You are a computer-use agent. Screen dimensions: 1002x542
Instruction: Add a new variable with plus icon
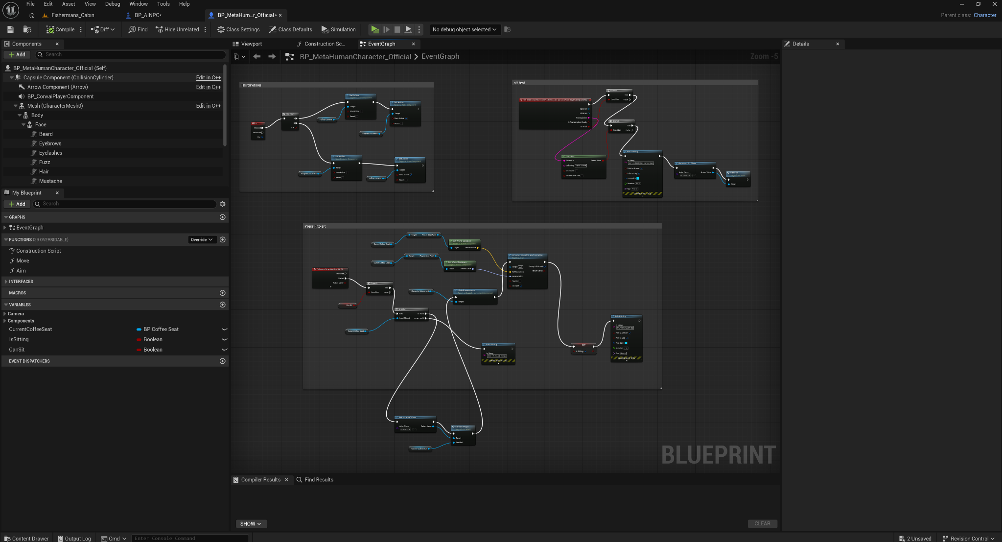coord(223,305)
